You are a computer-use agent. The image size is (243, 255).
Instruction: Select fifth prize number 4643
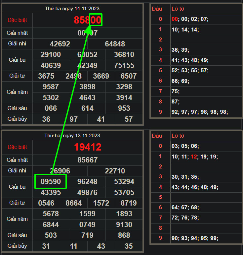coord(87,97)
